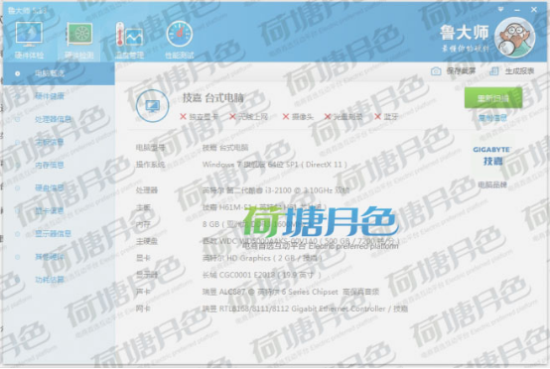The width and height of the screenshot is (550, 369).
Task: Open the 硬件体检 hardware checkup icon
Action: pyautogui.click(x=29, y=35)
